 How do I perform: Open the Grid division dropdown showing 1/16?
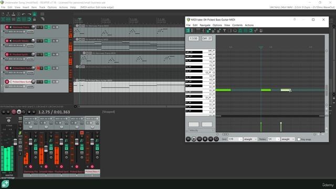235,139
